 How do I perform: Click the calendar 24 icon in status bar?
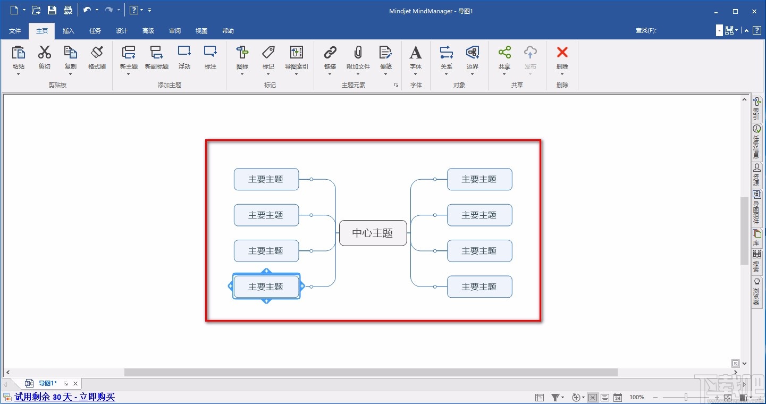coord(618,397)
